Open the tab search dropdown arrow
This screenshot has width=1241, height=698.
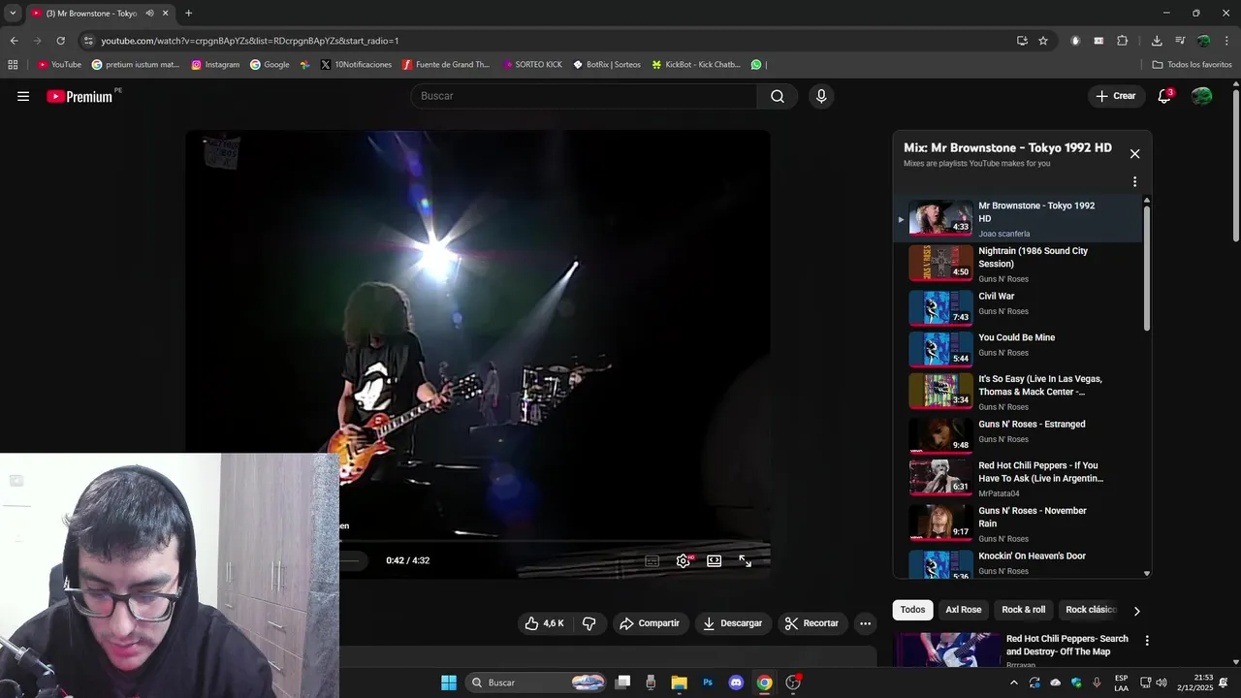tap(13, 13)
